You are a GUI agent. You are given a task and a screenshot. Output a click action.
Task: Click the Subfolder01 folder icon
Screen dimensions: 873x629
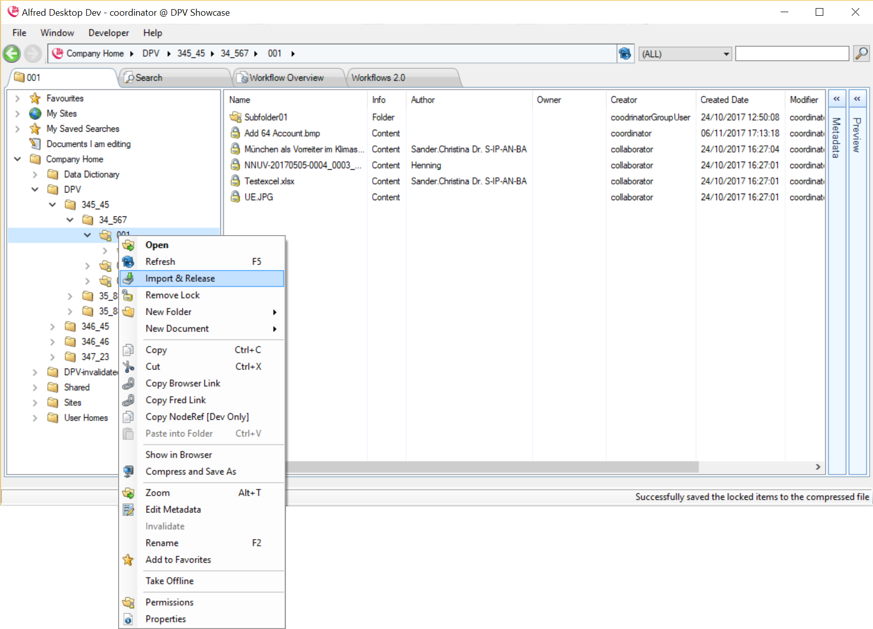(x=235, y=117)
